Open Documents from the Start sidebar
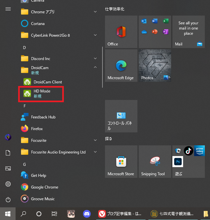The image size is (210, 220). pyautogui.click(x=8, y=153)
